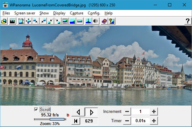Open the Help menu
The width and height of the screenshot is (192, 127).
click(x=108, y=13)
